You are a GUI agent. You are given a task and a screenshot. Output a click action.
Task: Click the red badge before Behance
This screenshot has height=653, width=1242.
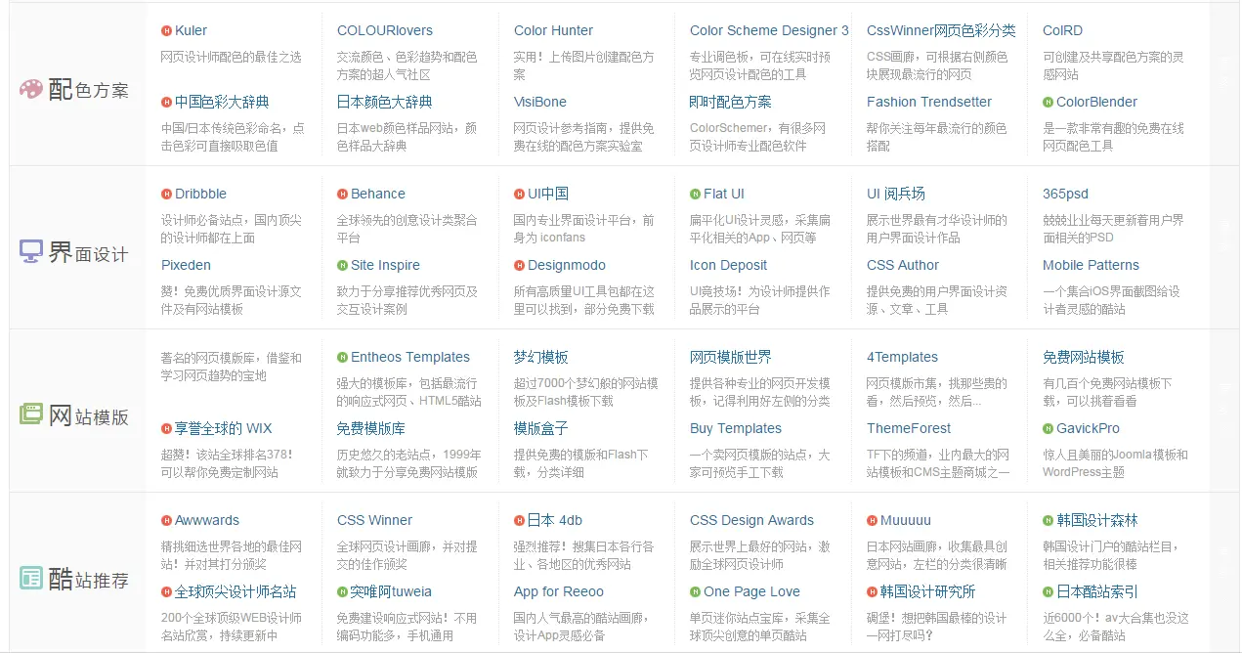pyautogui.click(x=342, y=194)
